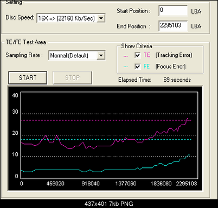Click the START button
The width and height of the screenshot is (218, 208).
coord(28,78)
